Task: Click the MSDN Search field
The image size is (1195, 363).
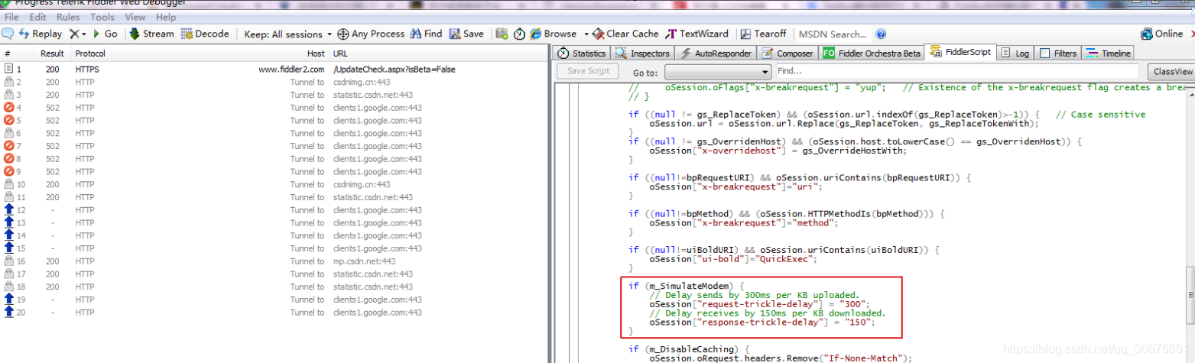Action: tap(833, 34)
